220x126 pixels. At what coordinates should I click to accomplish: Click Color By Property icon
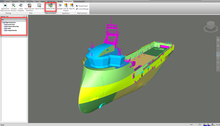click(x=66, y=6)
